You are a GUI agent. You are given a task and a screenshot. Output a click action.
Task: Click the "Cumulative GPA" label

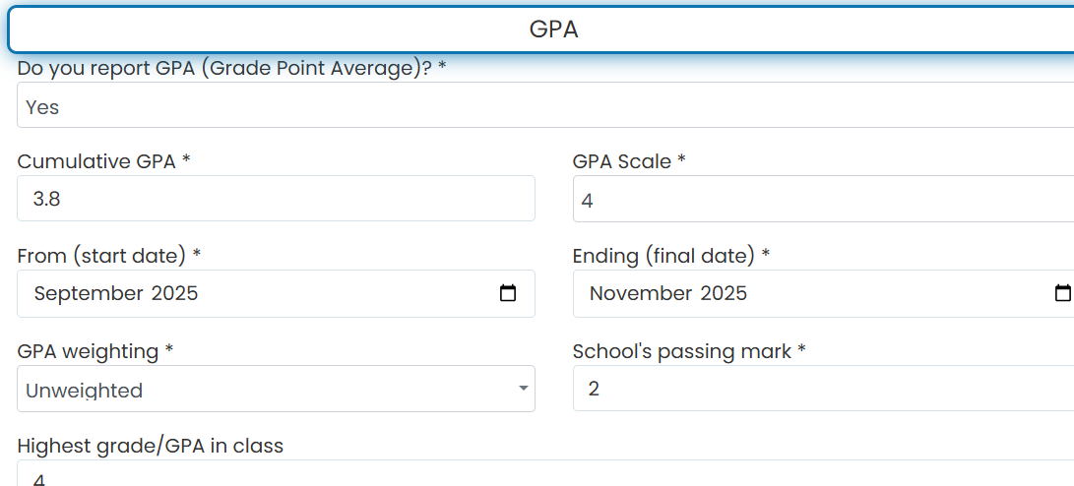103,161
